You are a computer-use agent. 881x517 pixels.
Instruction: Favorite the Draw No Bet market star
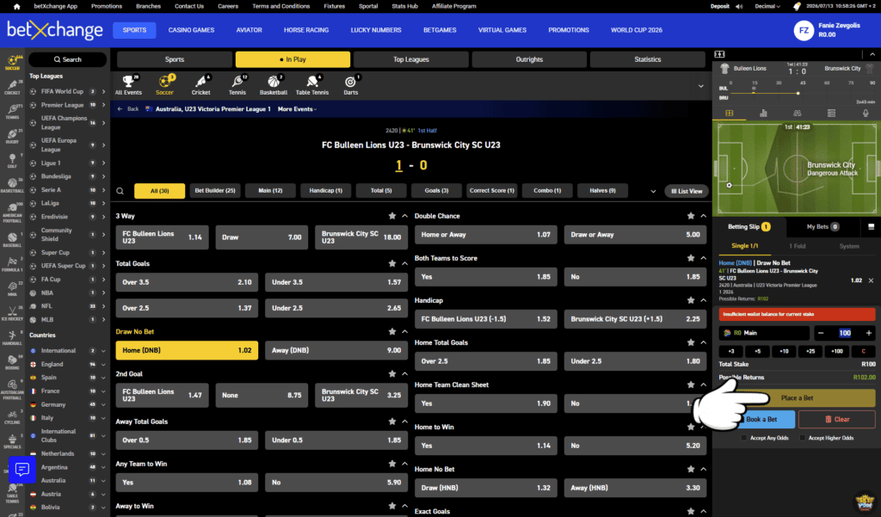click(392, 331)
